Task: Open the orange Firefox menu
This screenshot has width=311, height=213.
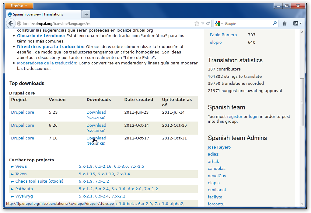Action: (x=18, y=5)
